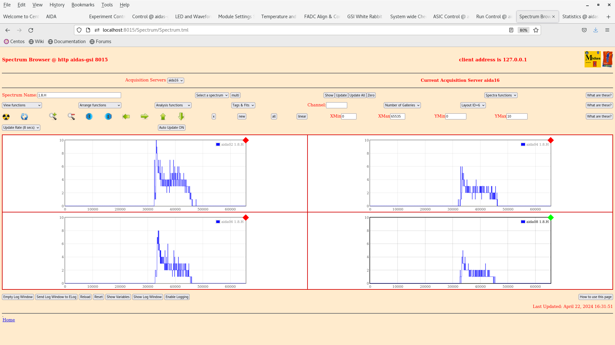Click the blue double down-arrow icon

pos(89,117)
